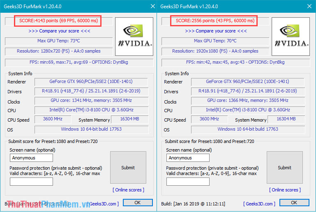Click the password field in left window
316x212 pixels.
click(x=32, y=182)
